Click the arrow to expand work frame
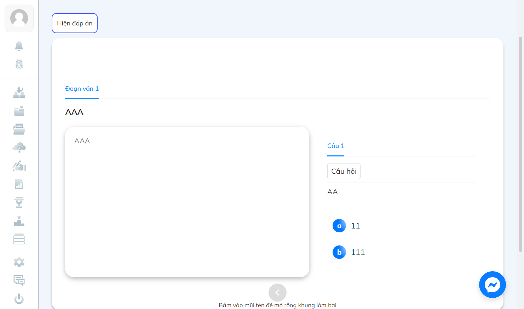This screenshot has width=524, height=309. 277,292
